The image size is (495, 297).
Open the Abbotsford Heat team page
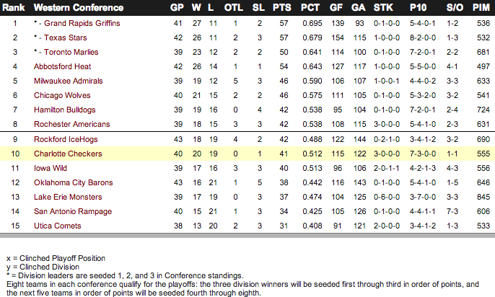click(x=62, y=66)
